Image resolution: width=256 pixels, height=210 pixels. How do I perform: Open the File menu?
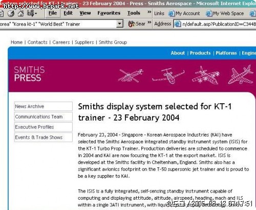point(53,13)
